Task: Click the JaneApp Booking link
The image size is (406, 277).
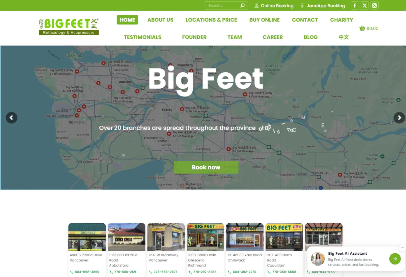Action: 326,6
